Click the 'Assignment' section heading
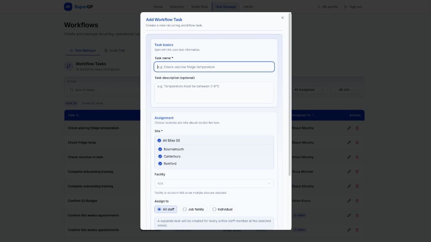This screenshot has width=431, height=242. (x=164, y=118)
